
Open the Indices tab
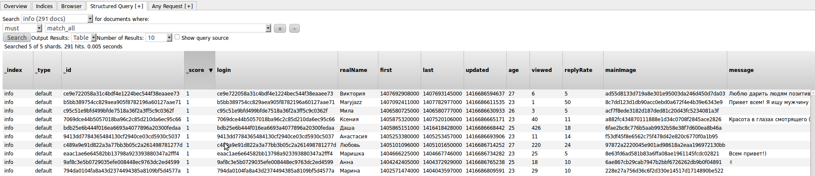point(44,6)
